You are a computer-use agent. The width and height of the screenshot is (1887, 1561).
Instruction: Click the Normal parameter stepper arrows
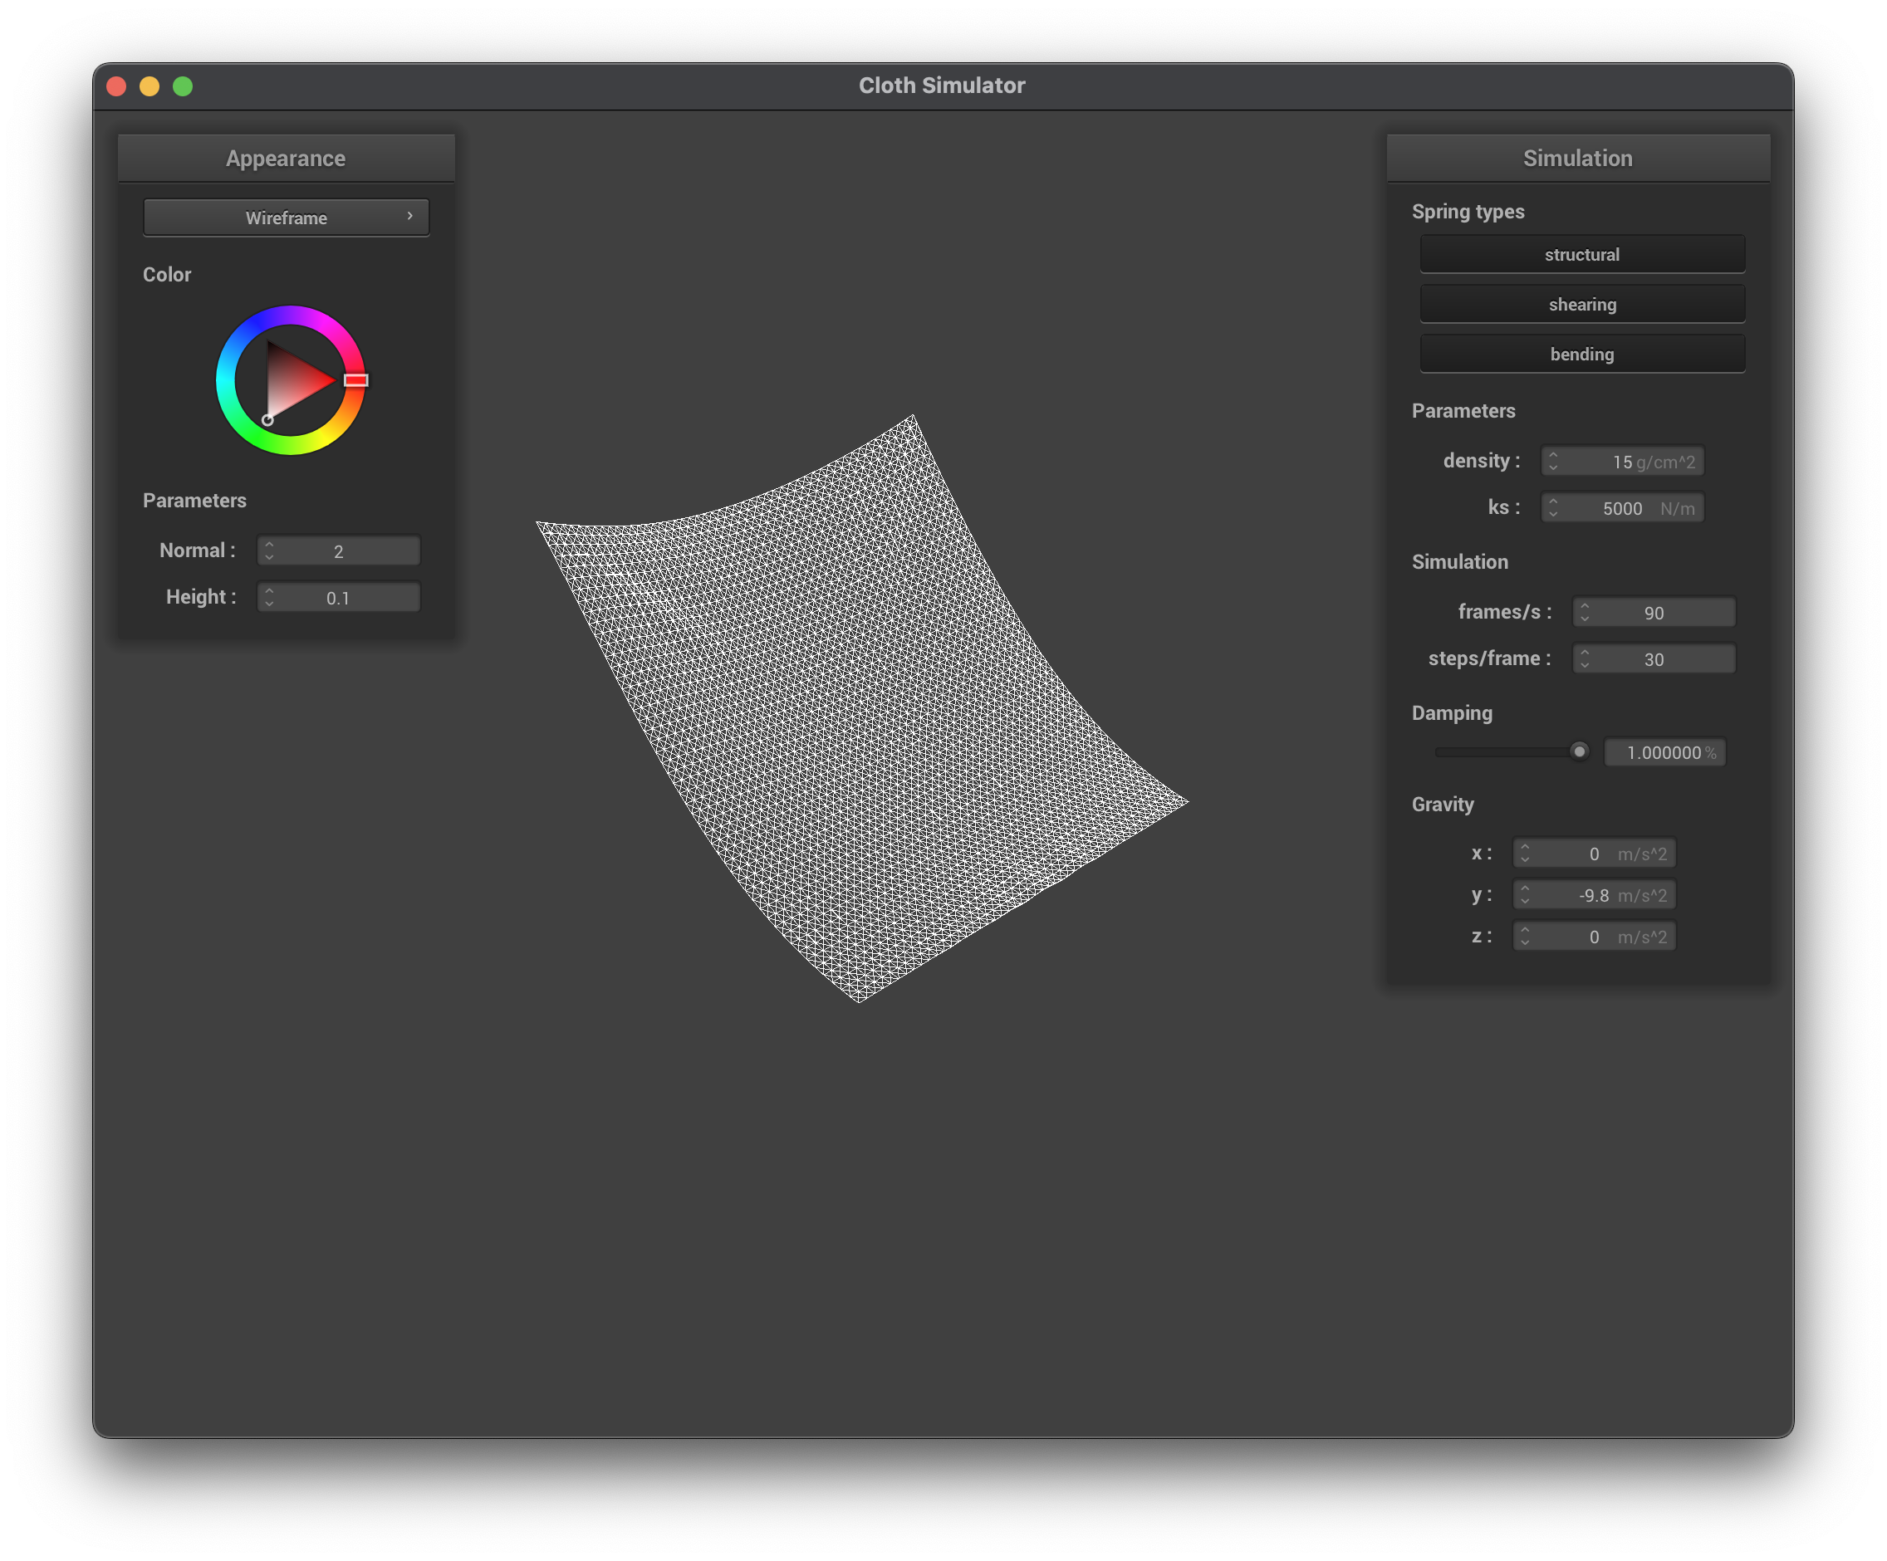coord(270,551)
